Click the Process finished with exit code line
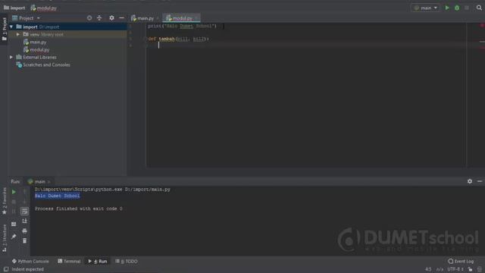Viewport: 485px width, 273px height. coord(79,209)
